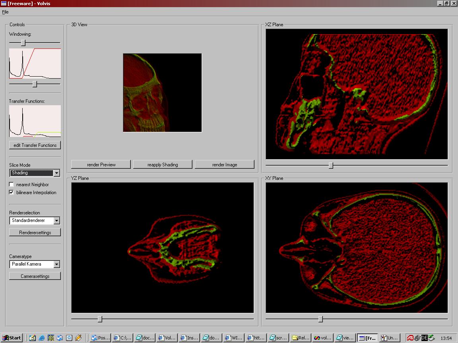
Task: Enable the nearest Neighbor checkbox
Action: [12, 185]
